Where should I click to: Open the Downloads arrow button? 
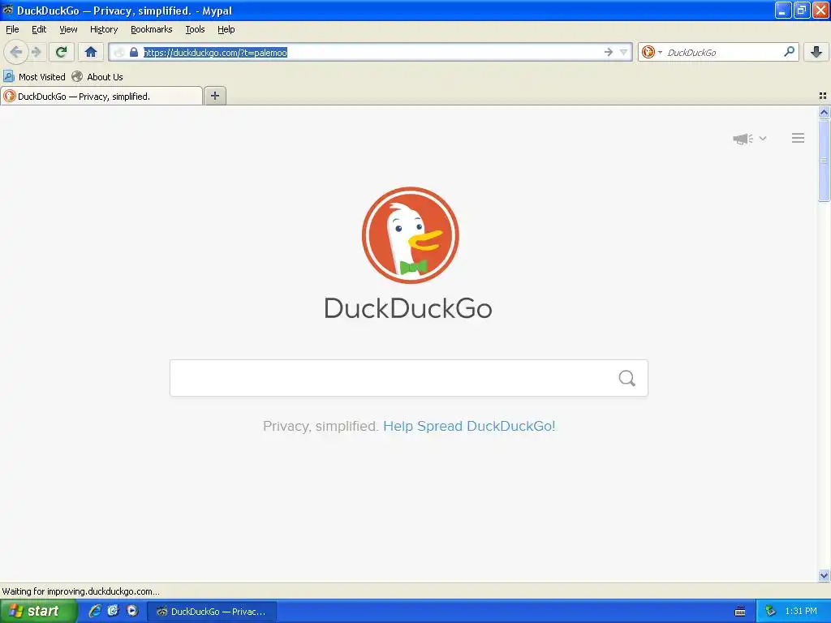(x=816, y=52)
